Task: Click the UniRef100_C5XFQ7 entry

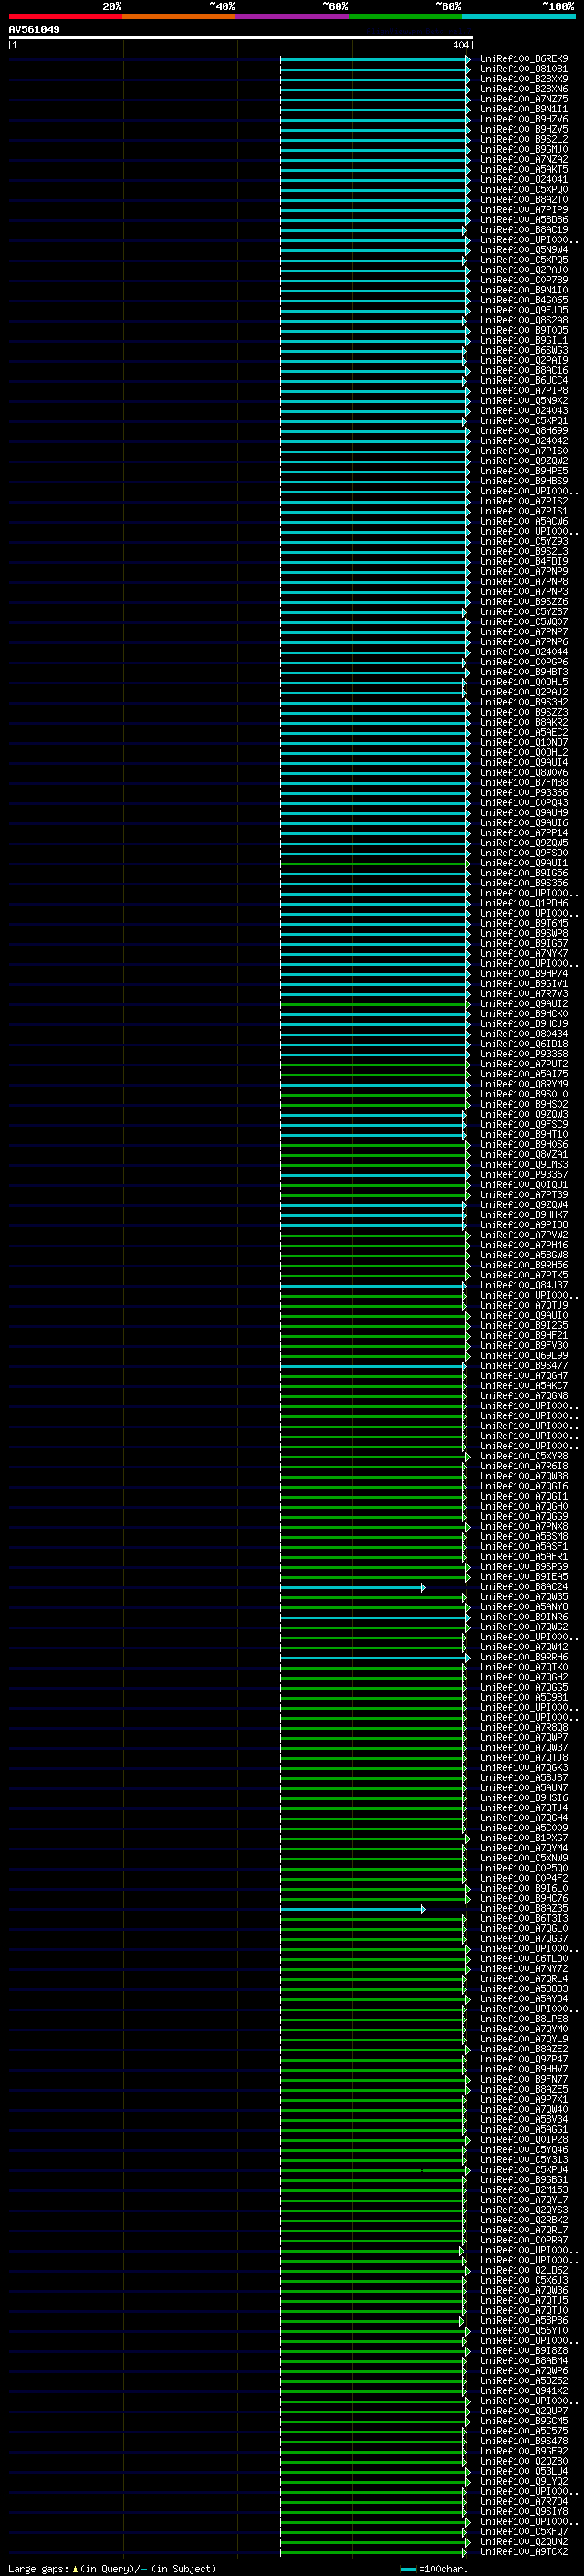Action: 524,2532
